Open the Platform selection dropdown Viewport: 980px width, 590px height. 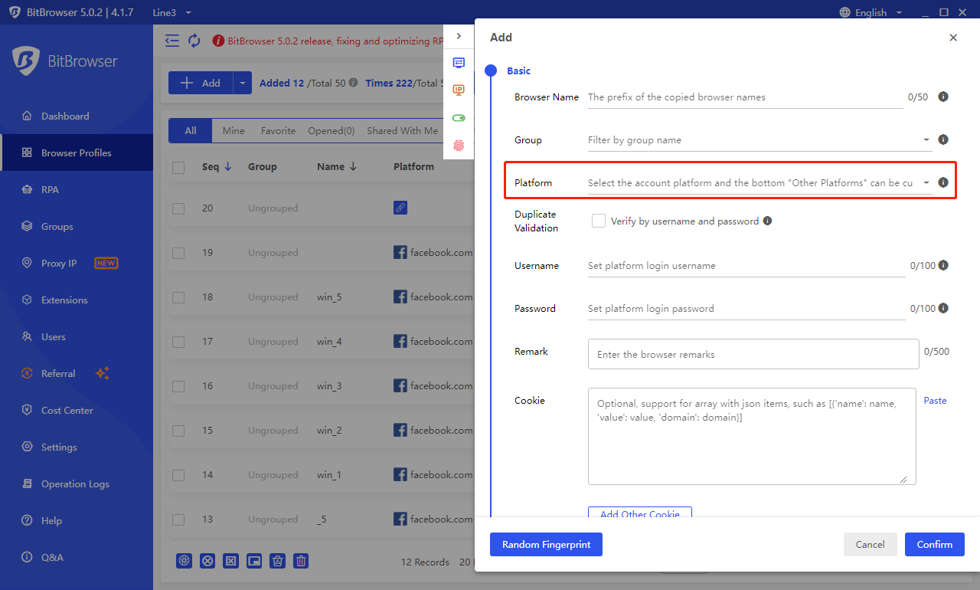tap(759, 183)
